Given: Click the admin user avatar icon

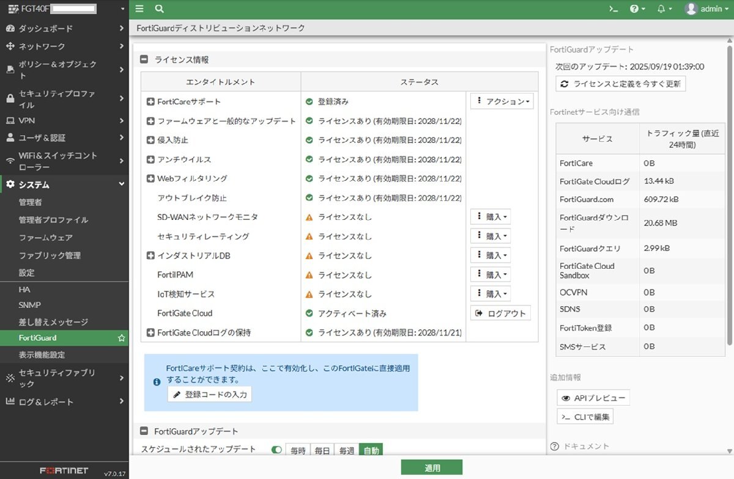Looking at the screenshot, I should (691, 9).
